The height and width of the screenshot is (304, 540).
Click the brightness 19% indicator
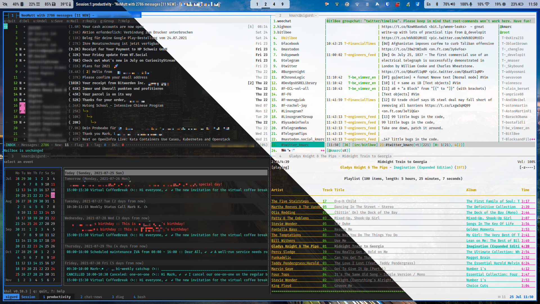(500, 4)
